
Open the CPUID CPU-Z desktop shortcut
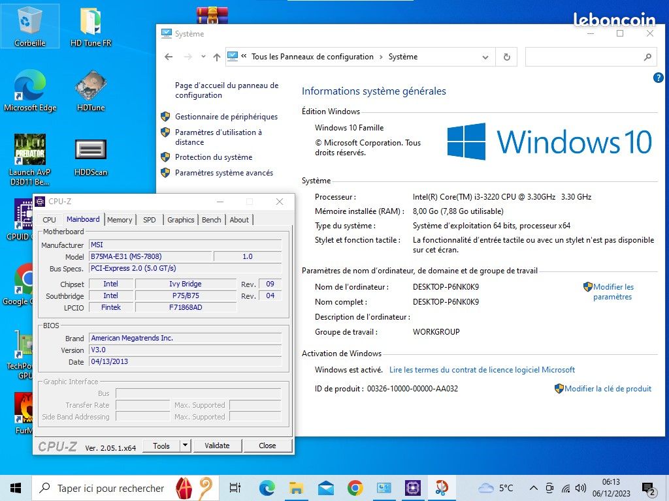pyautogui.click(x=20, y=219)
